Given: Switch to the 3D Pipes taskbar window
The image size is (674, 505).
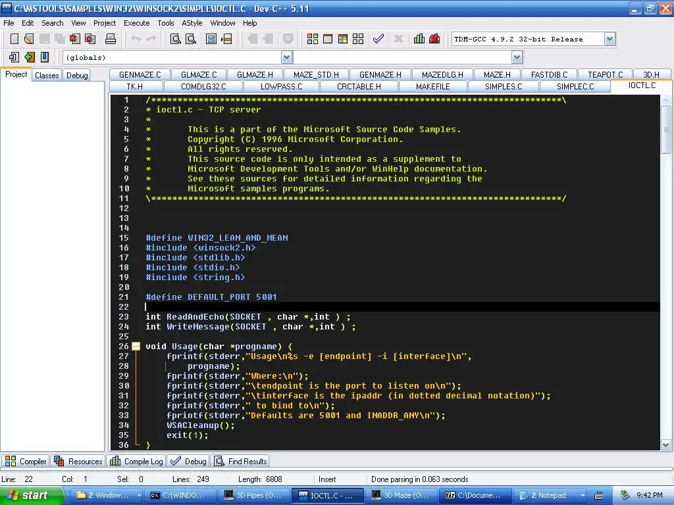Looking at the screenshot, I should pos(254,496).
